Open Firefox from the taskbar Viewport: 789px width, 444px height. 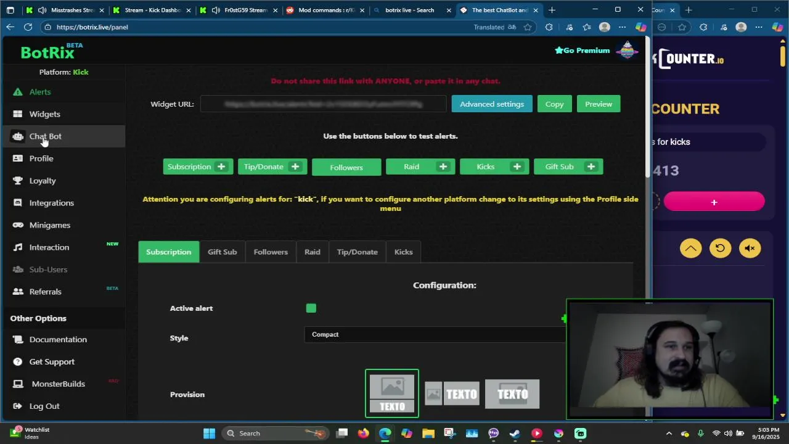(363, 434)
